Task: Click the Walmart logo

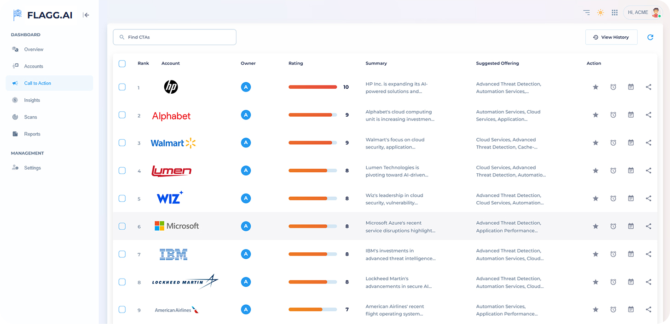Action: coord(173,143)
